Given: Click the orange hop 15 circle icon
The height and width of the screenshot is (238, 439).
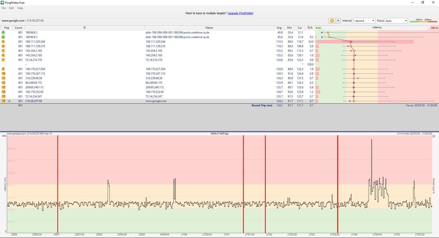Looking at the screenshot, I should pos(4,96).
